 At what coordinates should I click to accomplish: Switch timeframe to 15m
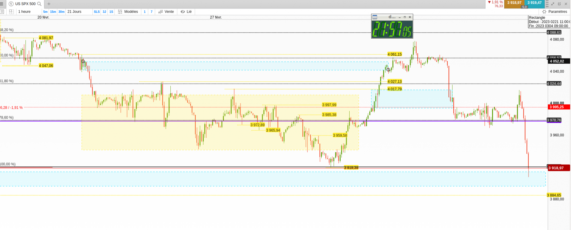(53, 12)
